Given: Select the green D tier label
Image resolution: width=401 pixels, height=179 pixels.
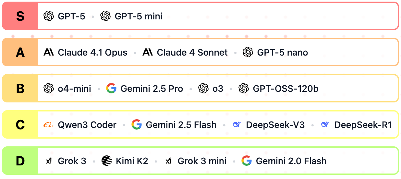Looking at the screenshot, I should [x=20, y=161].
